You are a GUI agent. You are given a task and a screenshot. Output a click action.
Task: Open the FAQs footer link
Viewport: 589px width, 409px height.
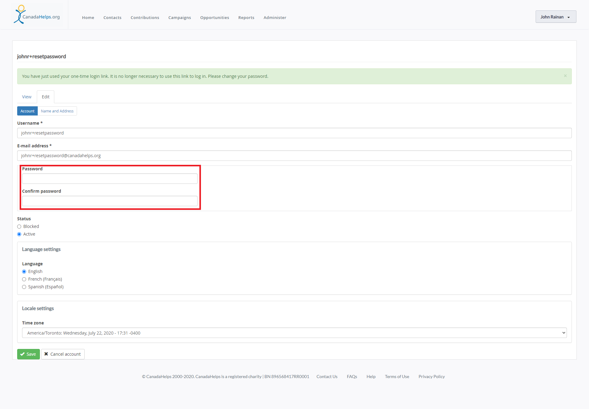352,377
